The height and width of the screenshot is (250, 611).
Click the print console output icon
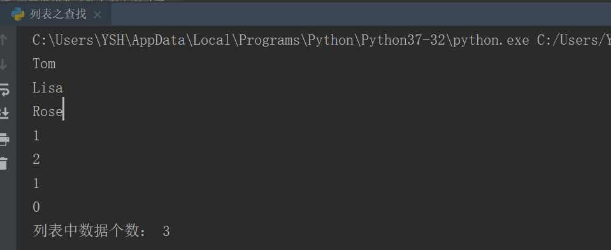point(4,138)
